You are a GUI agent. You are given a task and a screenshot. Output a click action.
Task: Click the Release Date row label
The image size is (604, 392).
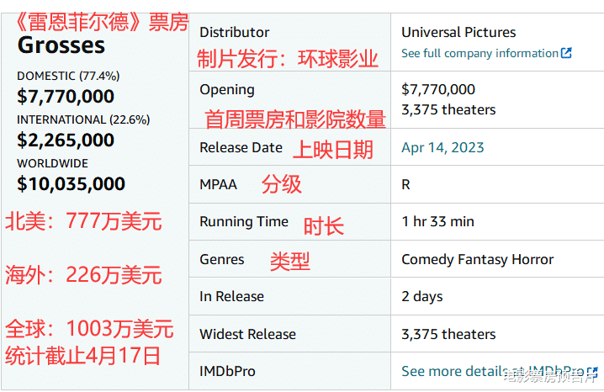tap(241, 147)
